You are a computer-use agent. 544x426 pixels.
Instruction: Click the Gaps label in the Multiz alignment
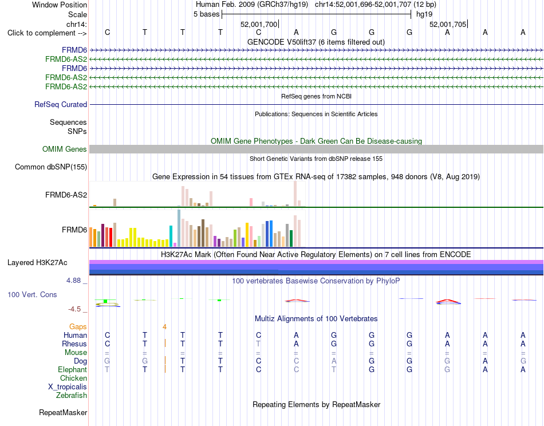(x=78, y=326)
